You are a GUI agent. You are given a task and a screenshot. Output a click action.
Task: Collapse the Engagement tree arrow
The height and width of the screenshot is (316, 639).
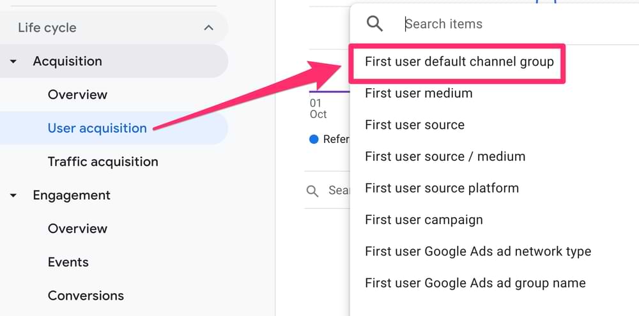(13, 195)
